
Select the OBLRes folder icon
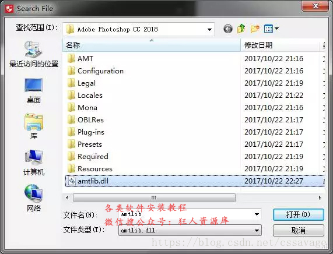(x=71, y=119)
